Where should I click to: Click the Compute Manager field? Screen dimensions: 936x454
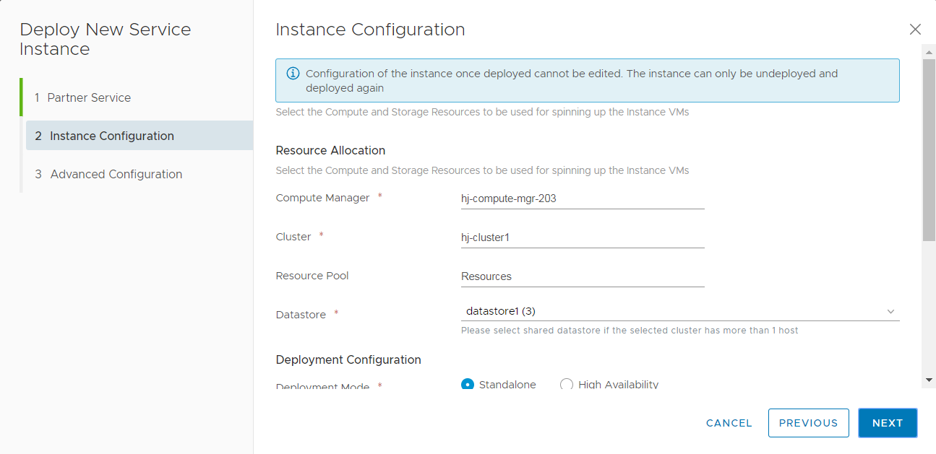[582, 198]
